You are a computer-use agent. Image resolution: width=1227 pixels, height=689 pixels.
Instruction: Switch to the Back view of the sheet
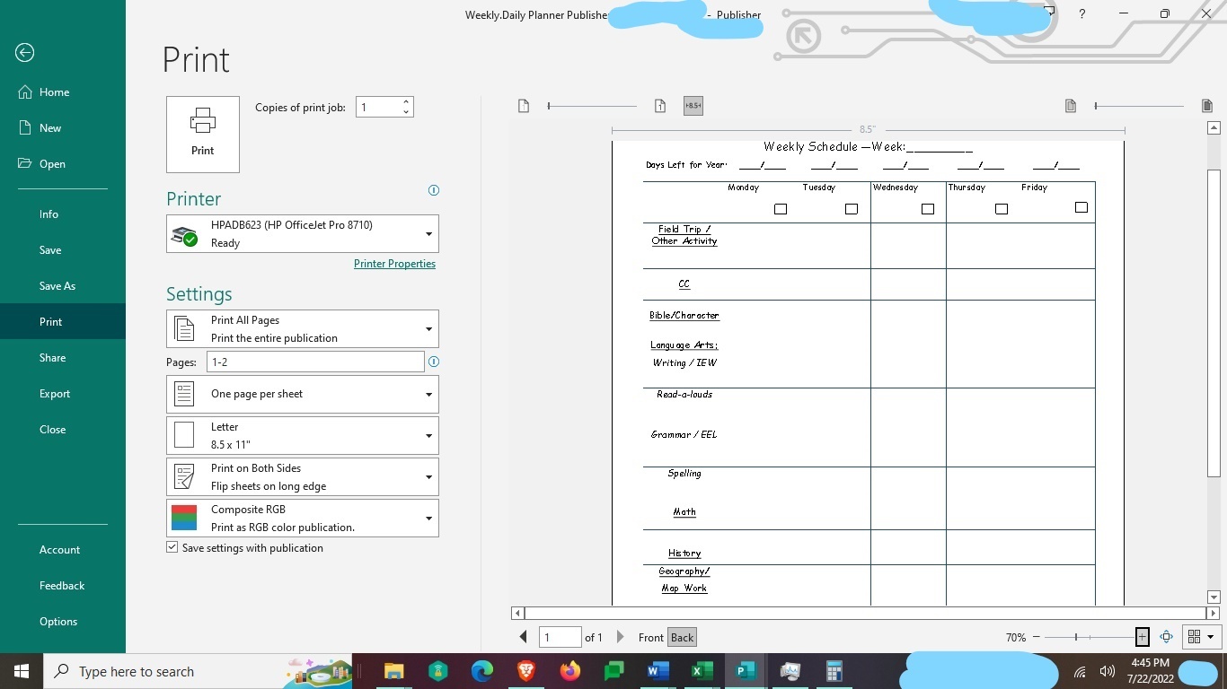point(682,637)
